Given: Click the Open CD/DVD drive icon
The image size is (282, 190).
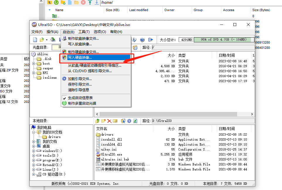Looking at the screenshot, I should pyautogui.click(x=53, y=40).
